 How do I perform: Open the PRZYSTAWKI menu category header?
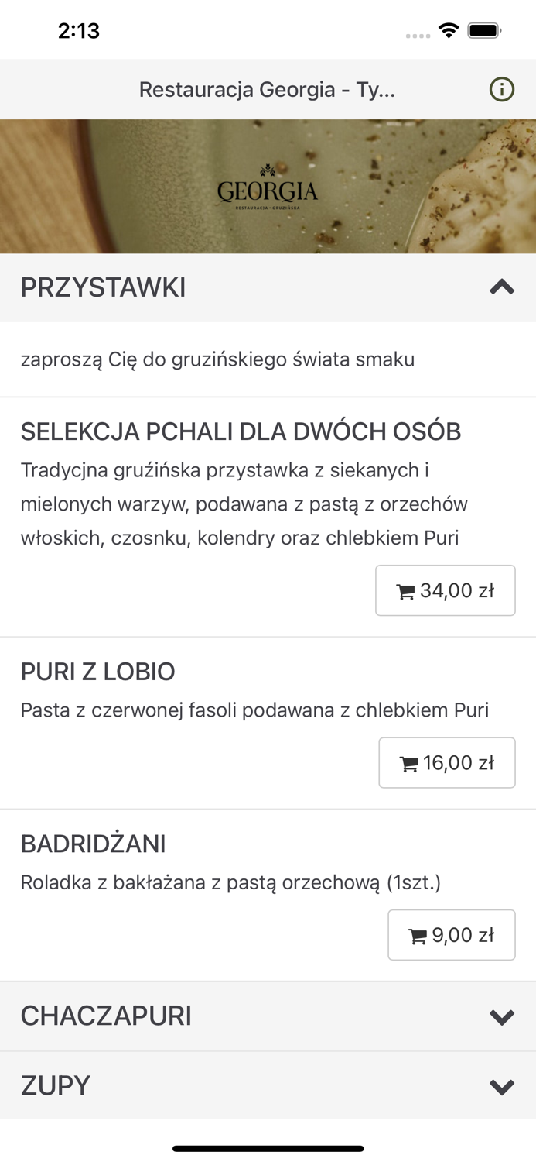pos(103,287)
